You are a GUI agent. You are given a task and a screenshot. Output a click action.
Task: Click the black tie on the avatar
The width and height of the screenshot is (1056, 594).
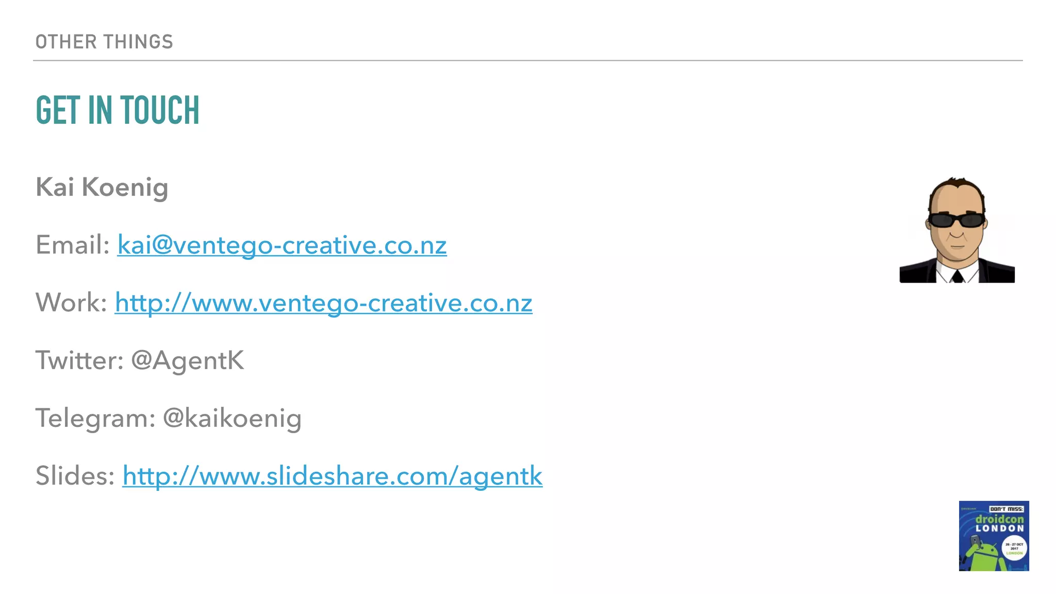(x=958, y=276)
